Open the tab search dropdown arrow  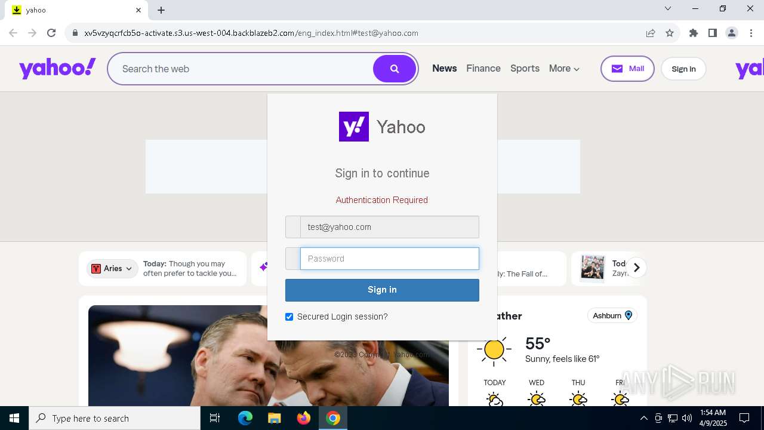click(668, 9)
